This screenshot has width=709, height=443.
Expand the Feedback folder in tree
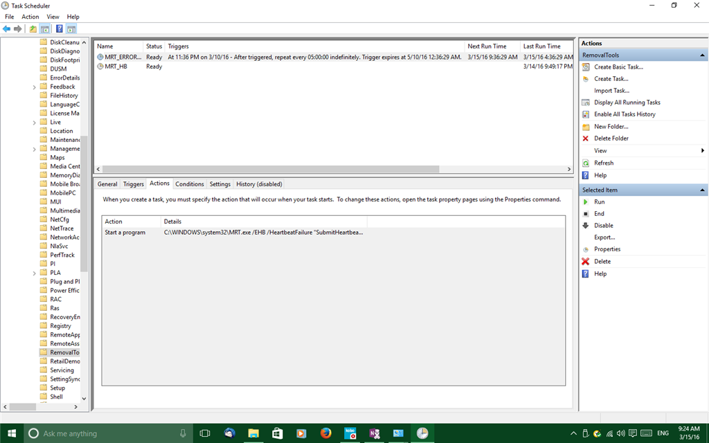(35, 87)
